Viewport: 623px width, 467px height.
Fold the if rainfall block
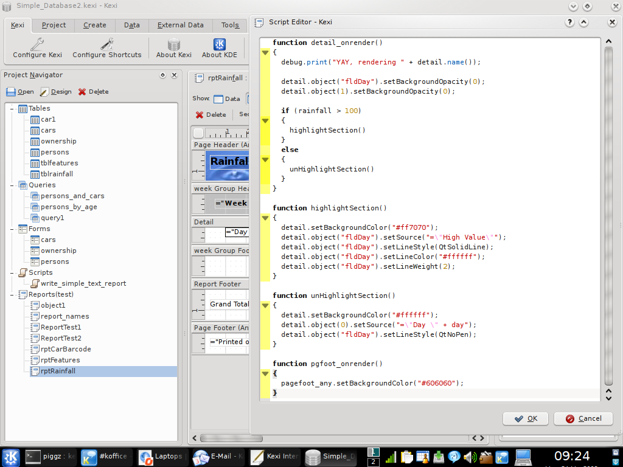tap(265, 121)
